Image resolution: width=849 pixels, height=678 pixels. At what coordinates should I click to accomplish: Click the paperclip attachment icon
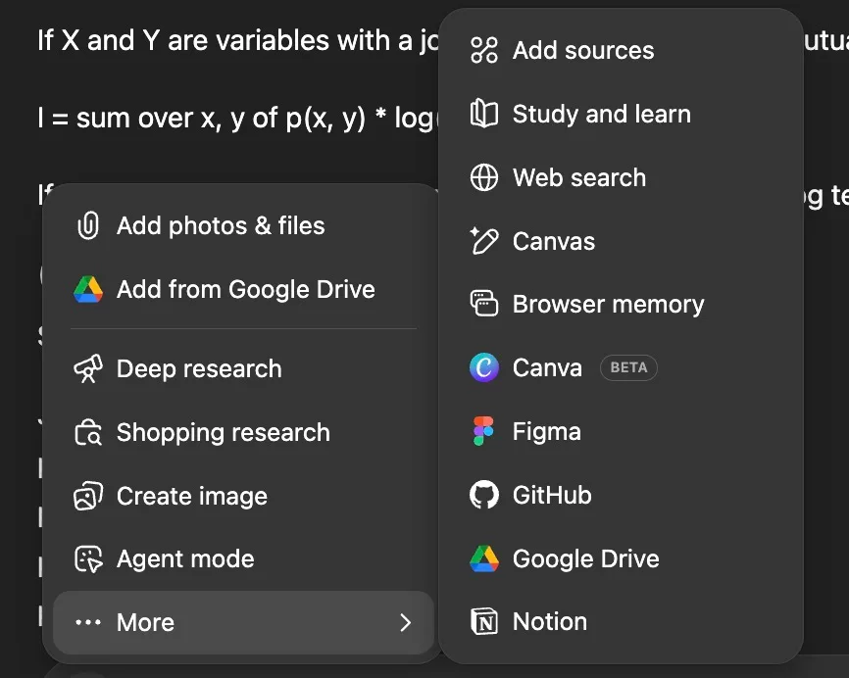pyautogui.click(x=89, y=225)
